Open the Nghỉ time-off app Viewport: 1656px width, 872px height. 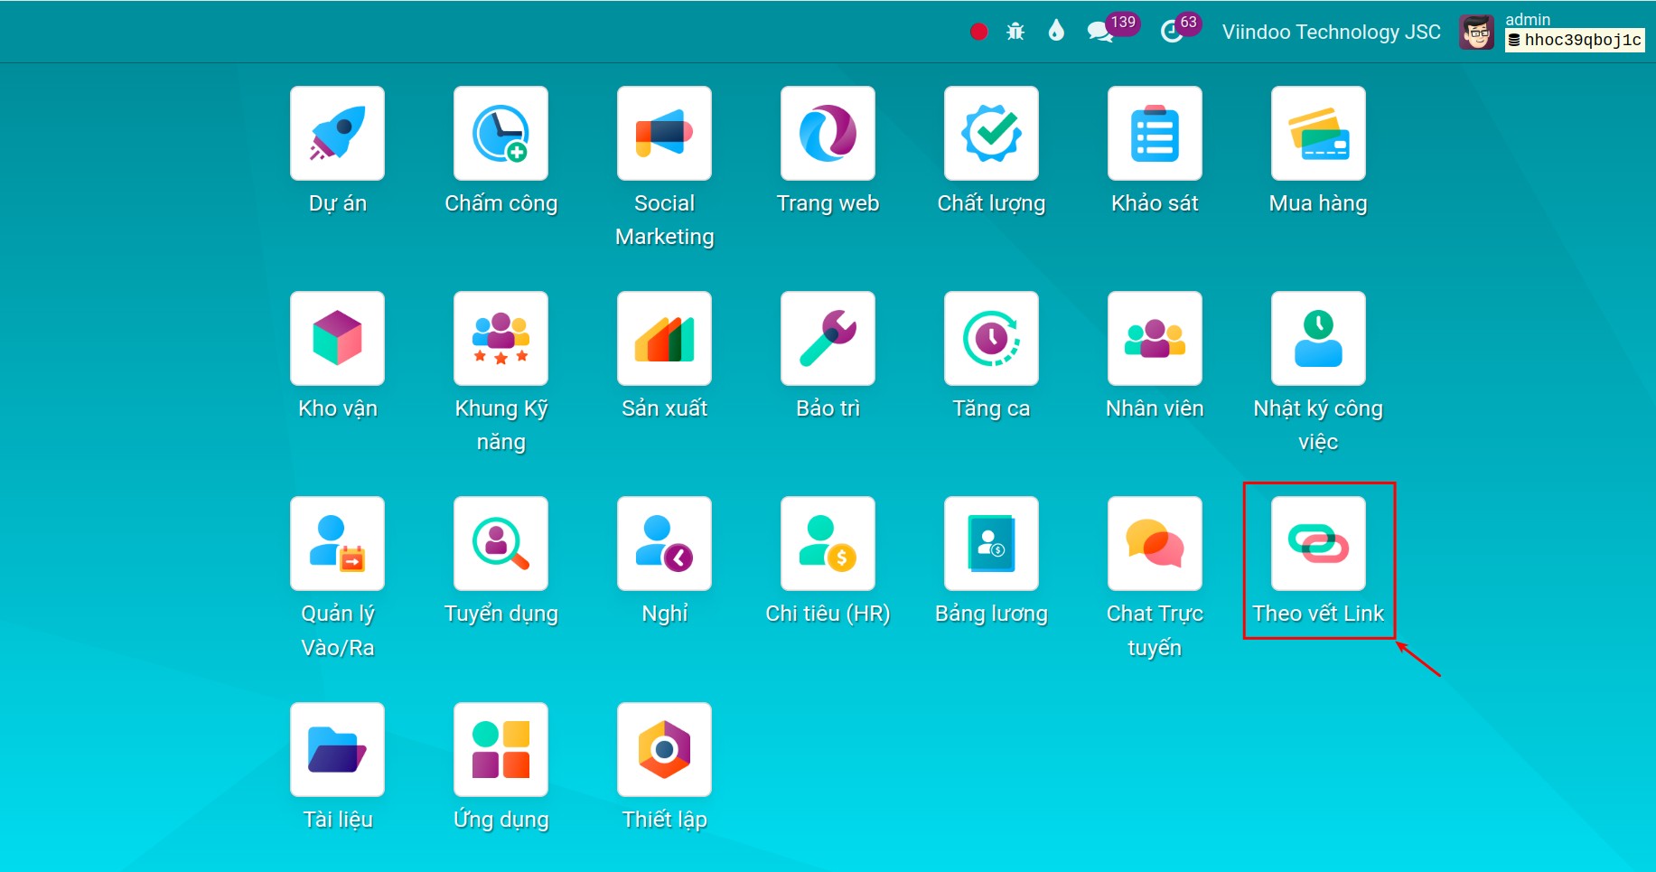[x=664, y=544]
